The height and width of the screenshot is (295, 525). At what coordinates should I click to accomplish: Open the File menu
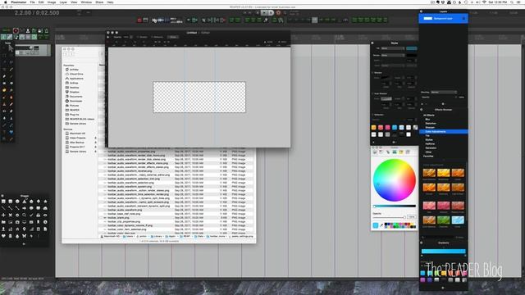pos(32,2)
